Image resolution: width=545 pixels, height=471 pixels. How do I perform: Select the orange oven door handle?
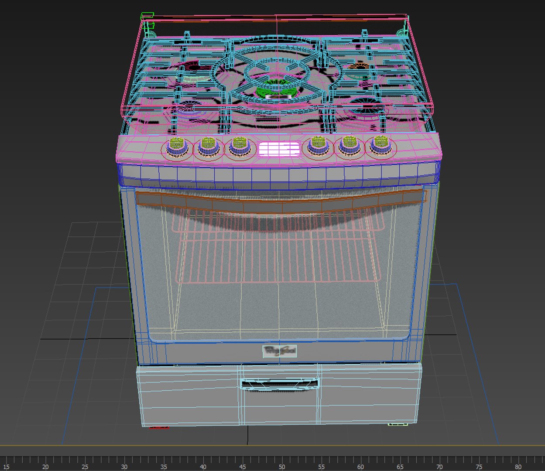pyautogui.click(x=280, y=201)
